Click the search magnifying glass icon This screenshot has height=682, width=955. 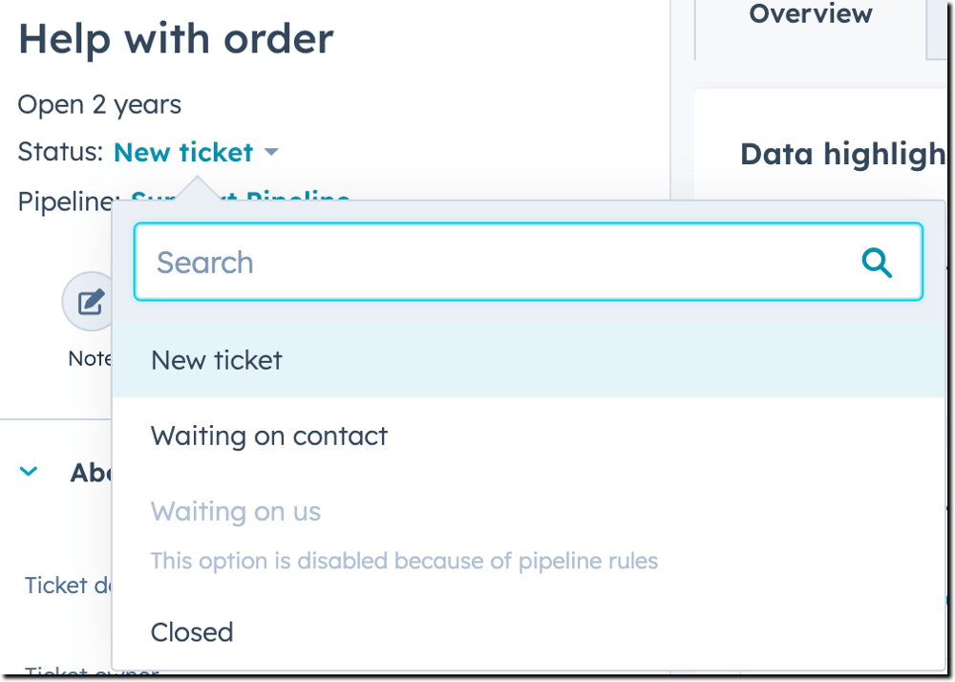876,261
